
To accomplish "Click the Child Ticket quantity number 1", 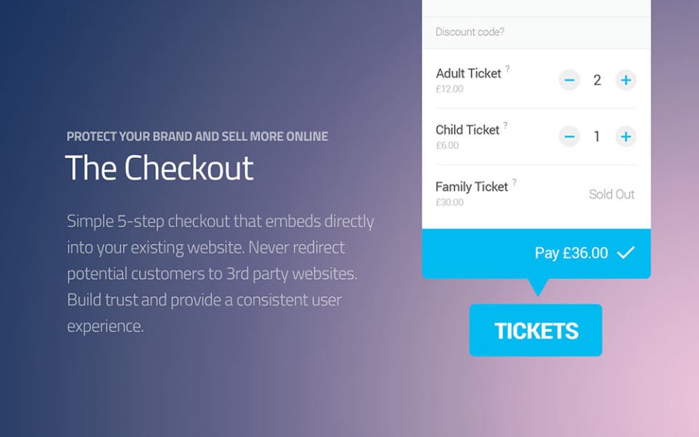I will [x=597, y=136].
